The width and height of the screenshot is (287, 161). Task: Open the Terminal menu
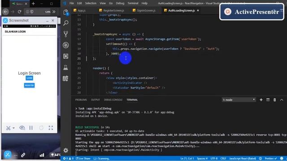pyautogui.click(x=133, y=3)
